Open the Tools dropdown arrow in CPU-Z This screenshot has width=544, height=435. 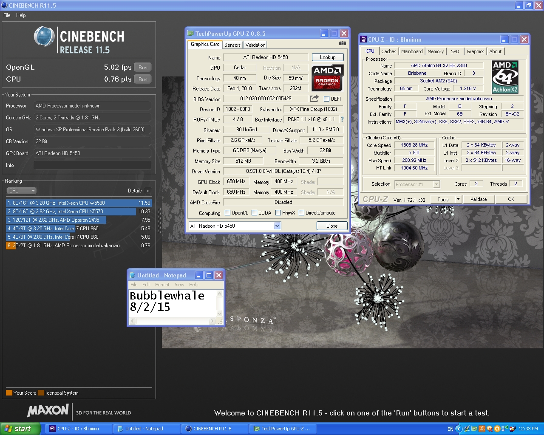[458, 199]
